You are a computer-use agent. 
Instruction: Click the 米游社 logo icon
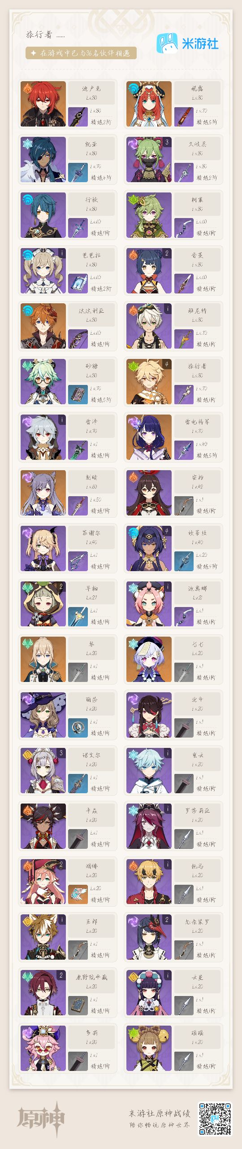tap(167, 44)
